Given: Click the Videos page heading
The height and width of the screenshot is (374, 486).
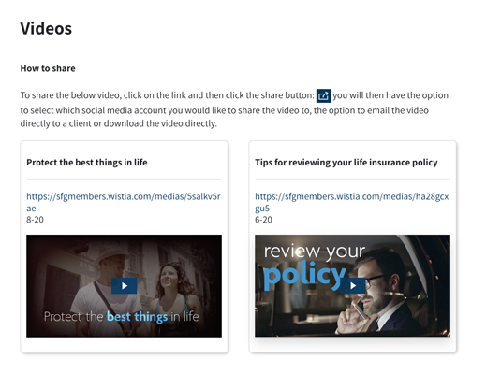Looking at the screenshot, I should pyautogui.click(x=46, y=28).
